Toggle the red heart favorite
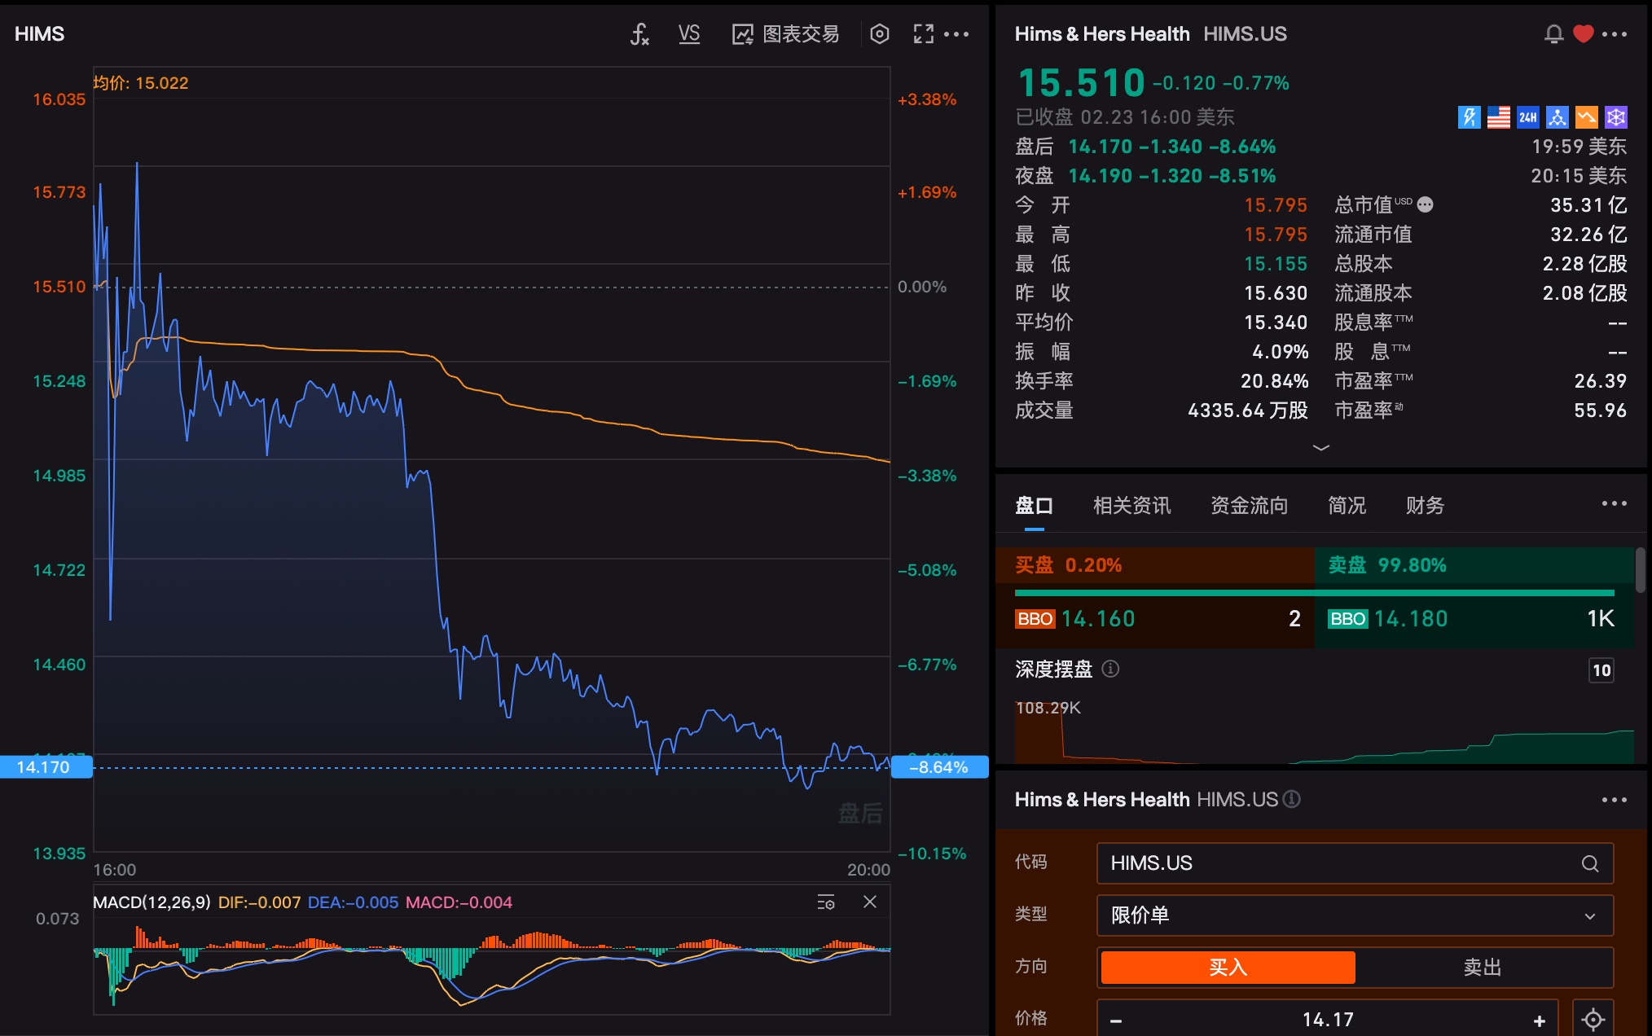Image resolution: width=1652 pixels, height=1036 pixels. (x=1583, y=34)
